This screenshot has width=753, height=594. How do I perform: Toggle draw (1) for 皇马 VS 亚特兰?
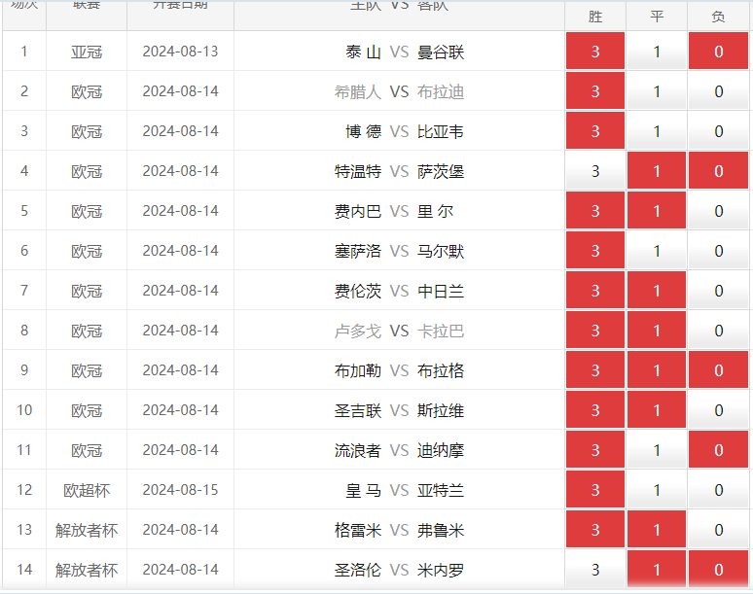click(x=657, y=489)
